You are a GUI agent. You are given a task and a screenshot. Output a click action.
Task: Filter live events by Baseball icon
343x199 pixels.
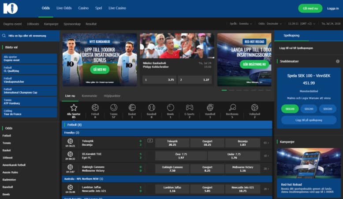pyautogui.click(x=151, y=108)
